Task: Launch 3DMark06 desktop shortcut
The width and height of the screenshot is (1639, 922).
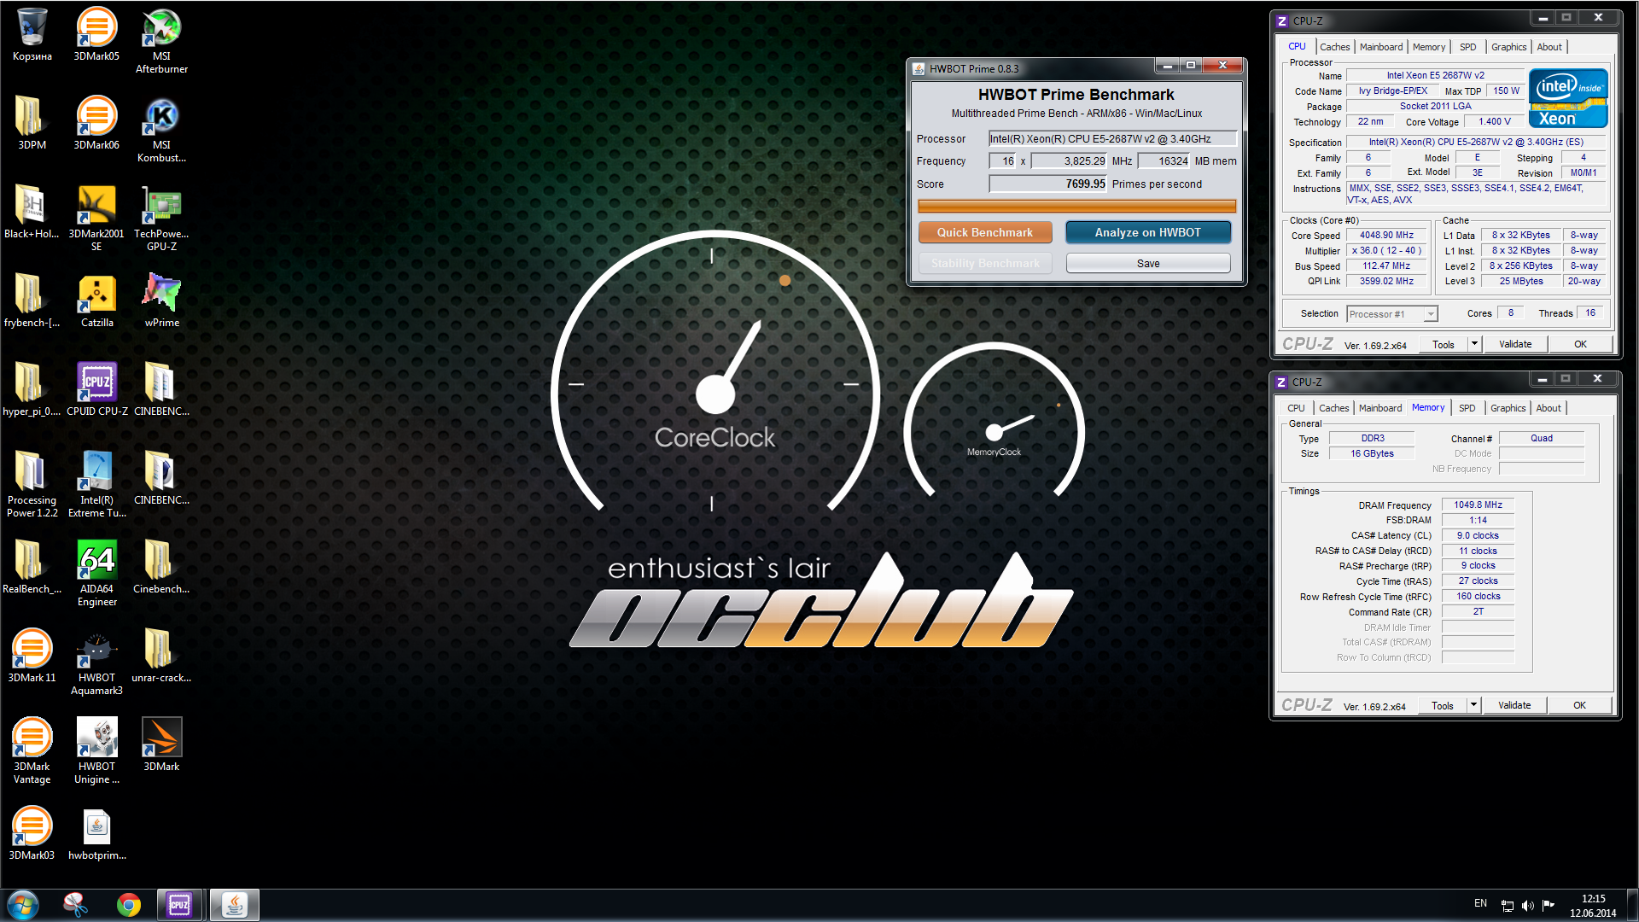Action: click(96, 124)
